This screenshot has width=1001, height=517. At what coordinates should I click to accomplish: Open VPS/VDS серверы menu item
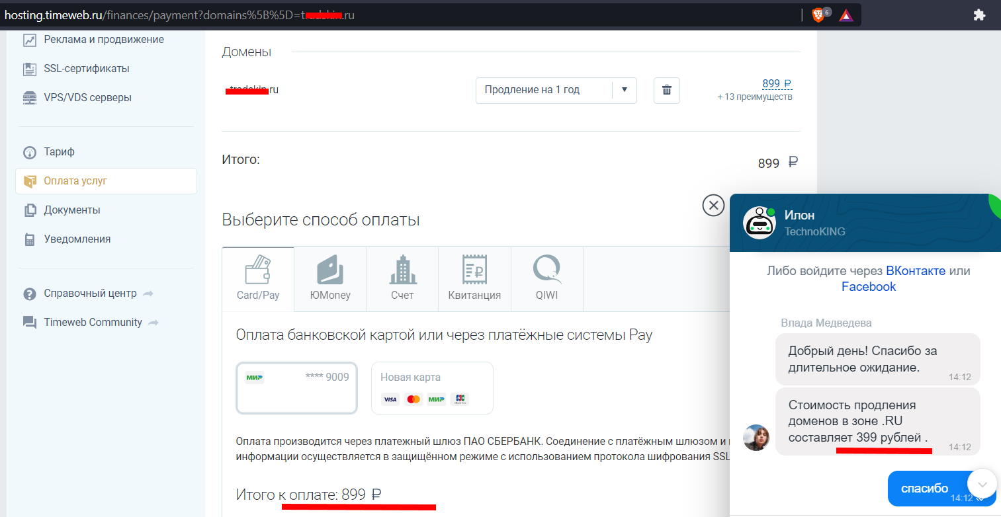(88, 98)
